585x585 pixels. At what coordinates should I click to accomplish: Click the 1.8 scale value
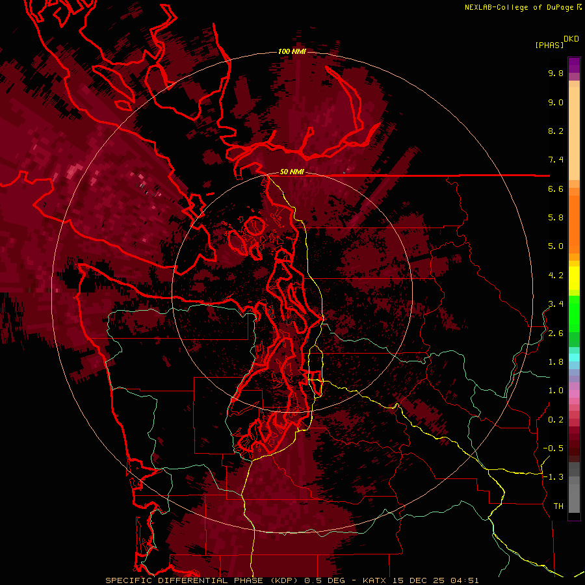point(556,362)
